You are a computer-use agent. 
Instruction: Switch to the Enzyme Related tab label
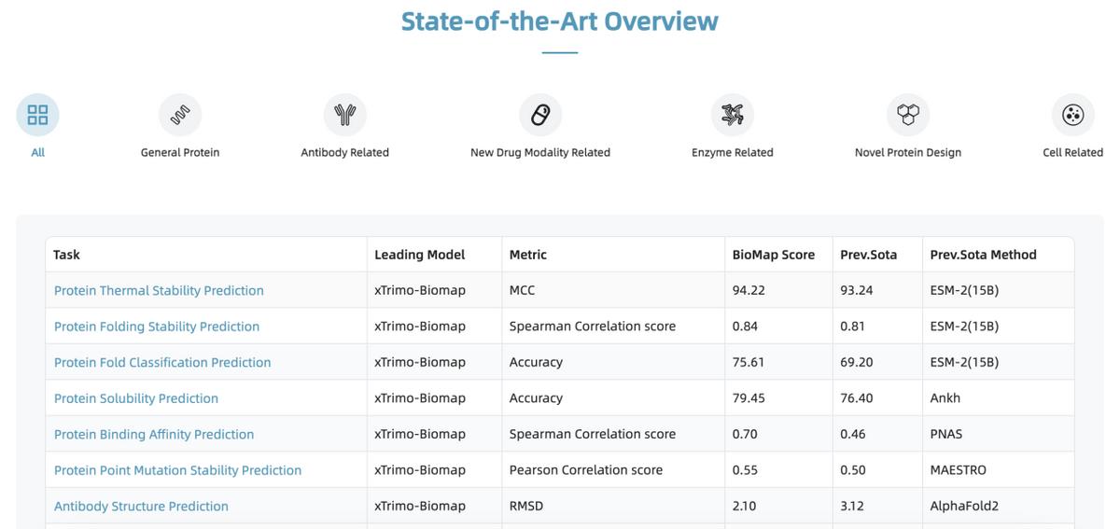click(733, 152)
